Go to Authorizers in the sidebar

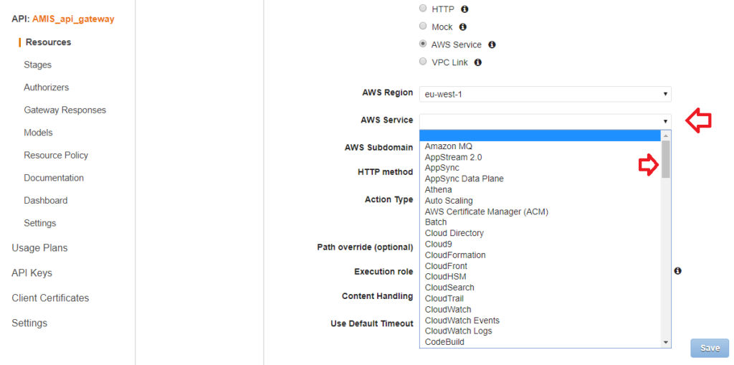[47, 87]
